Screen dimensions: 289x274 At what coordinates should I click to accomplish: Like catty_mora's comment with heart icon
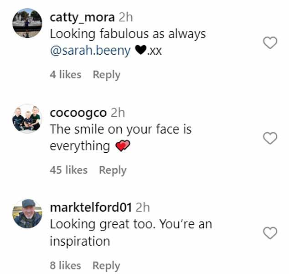point(270,42)
